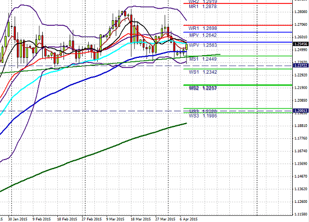
Task: Select the latest green candlestick
Action: tap(187, 47)
